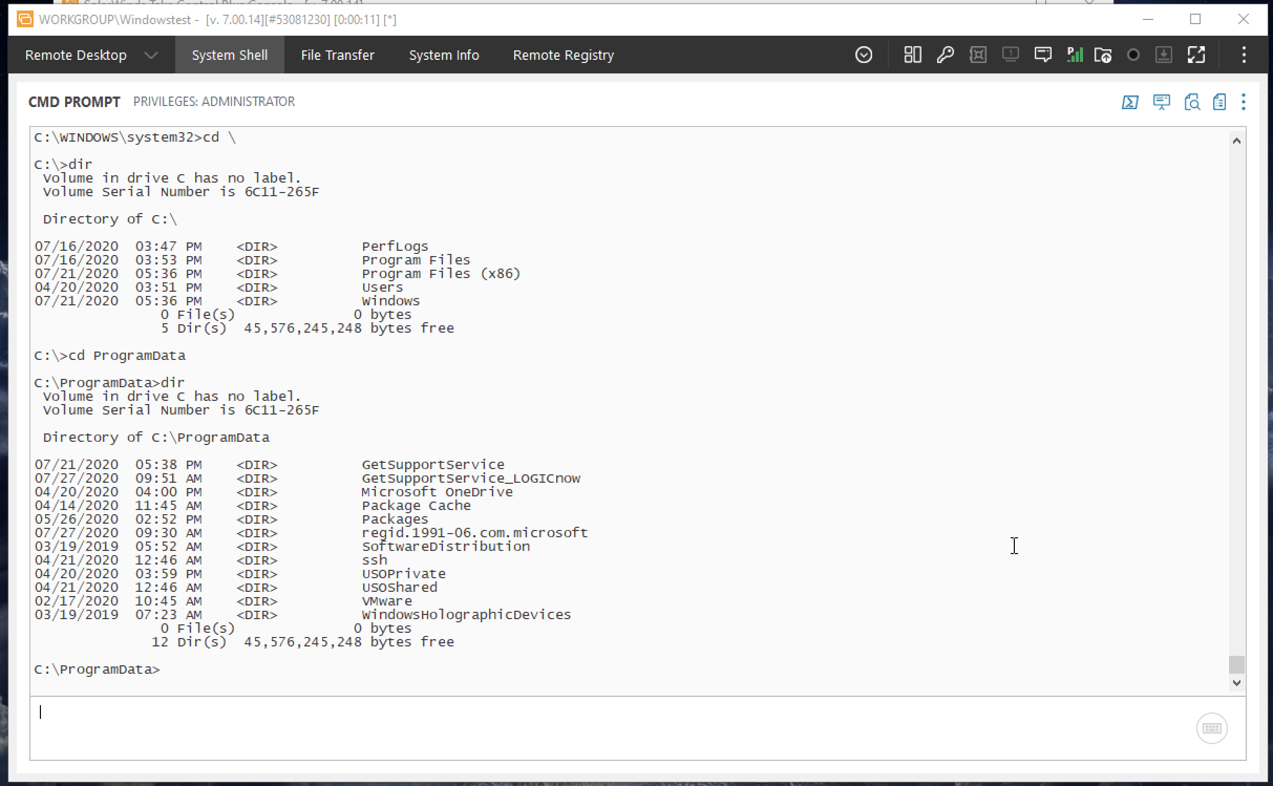Open the chat message icon
Viewport: 1273px width, 786px height.
click(1043, 55)
